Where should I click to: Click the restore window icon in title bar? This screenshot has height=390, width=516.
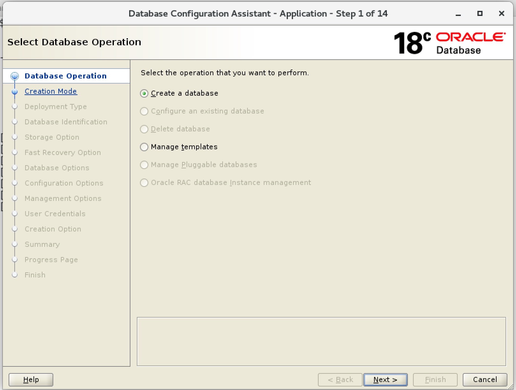click(x=480, y=14)
